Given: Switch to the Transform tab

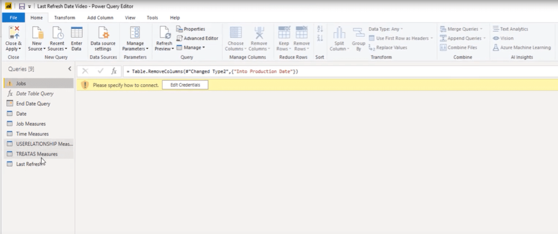Looking at the screenshot, I should pos(65,18).
